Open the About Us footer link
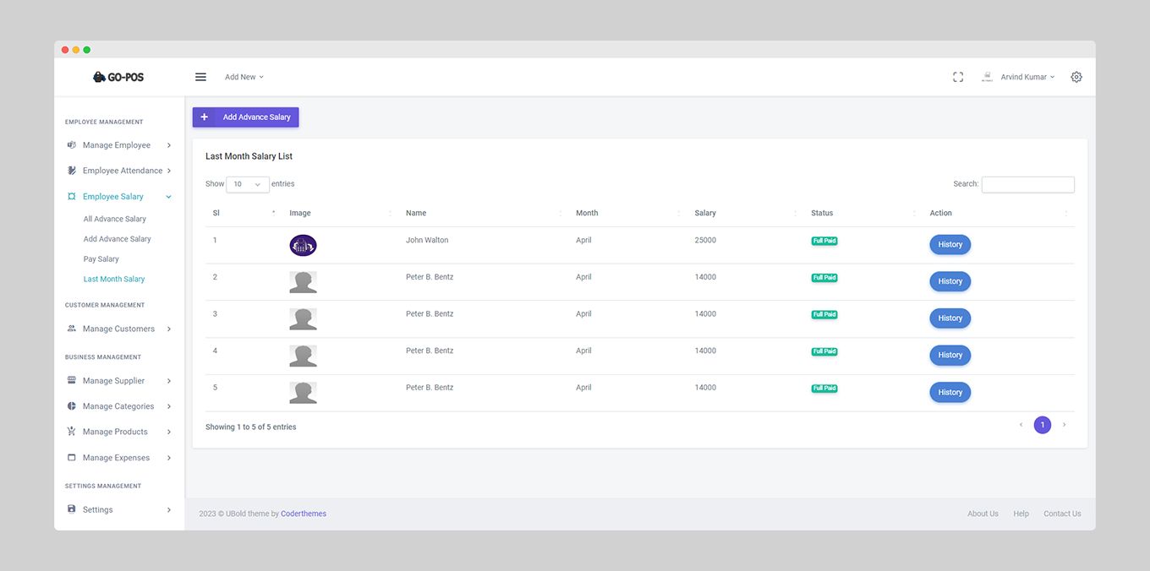 (x=983, y=514)
